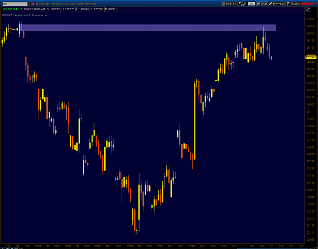The height and width of the screenshot is (249, 318).
Task: Click the symbol entry field showing /ZN
Action: point(15,4)
